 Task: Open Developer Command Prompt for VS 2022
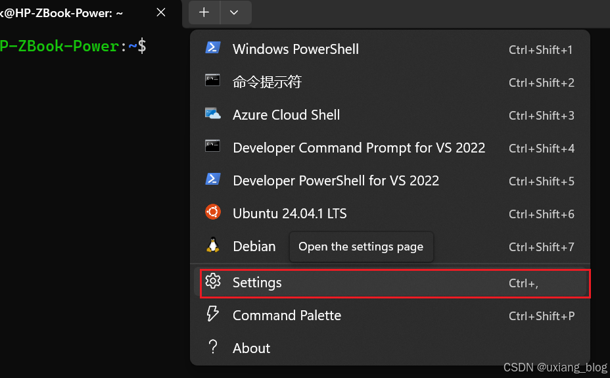click(390, 148)
